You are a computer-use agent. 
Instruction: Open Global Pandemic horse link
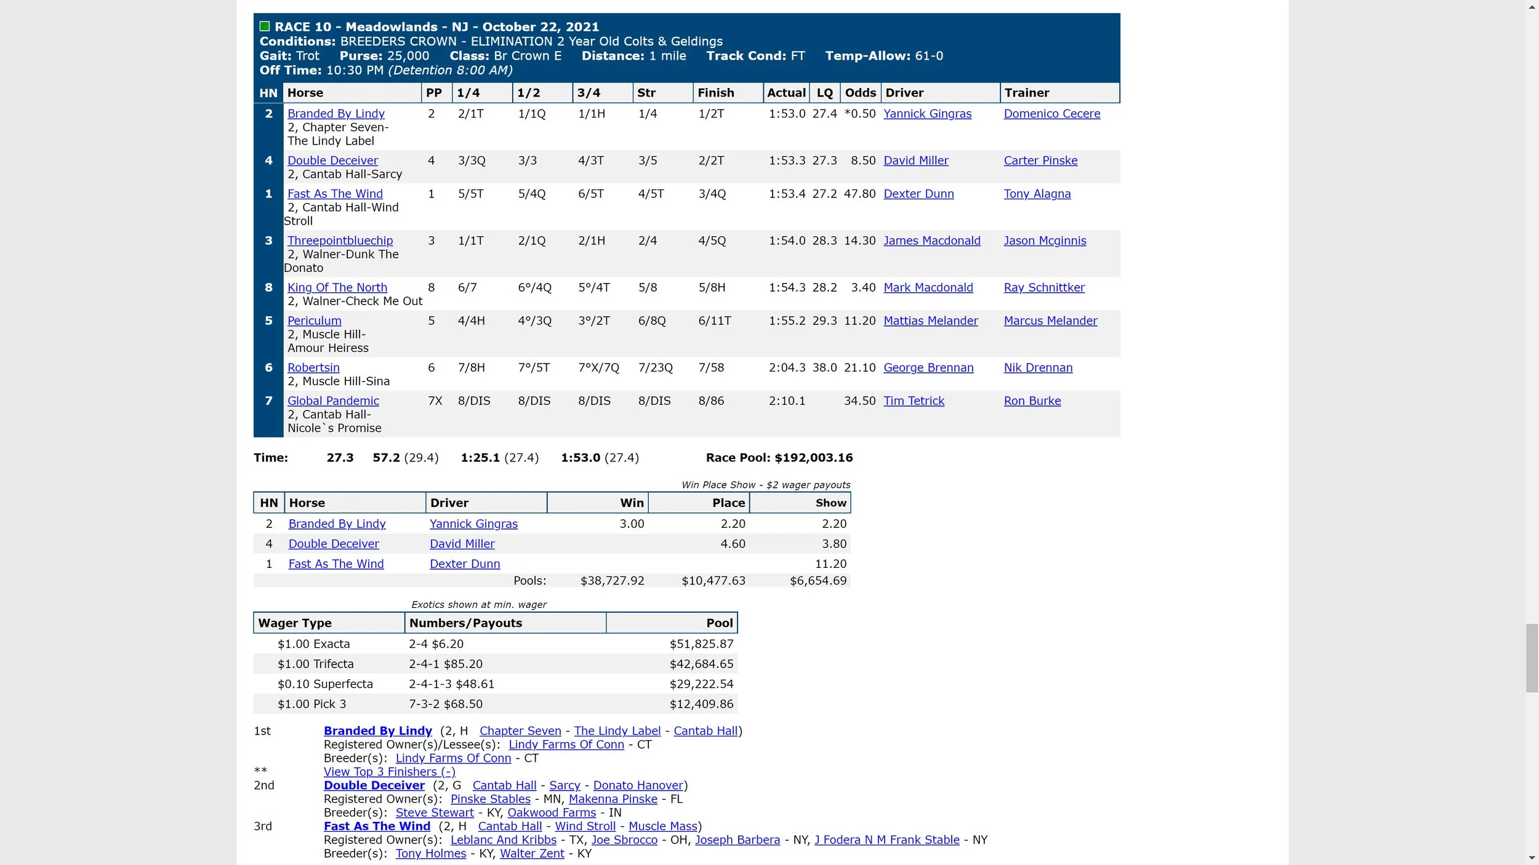333,401
